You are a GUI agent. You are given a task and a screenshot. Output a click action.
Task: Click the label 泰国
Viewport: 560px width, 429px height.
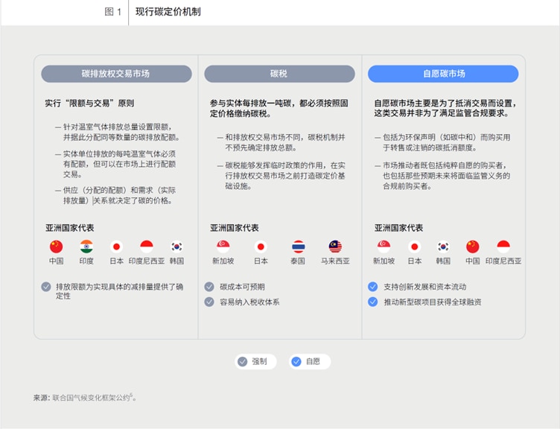(298, 261)
